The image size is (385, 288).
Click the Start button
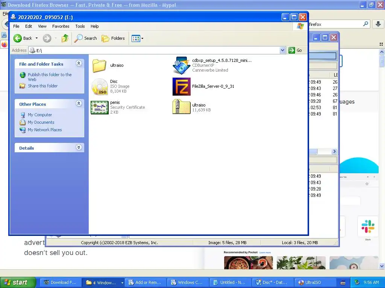point(17,282)
